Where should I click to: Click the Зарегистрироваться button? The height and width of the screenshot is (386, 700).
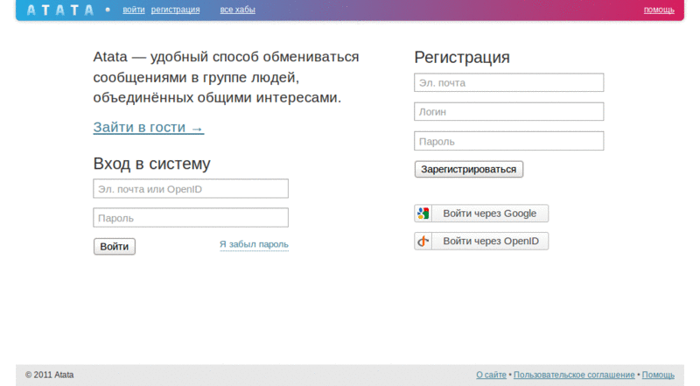(469, 169)
